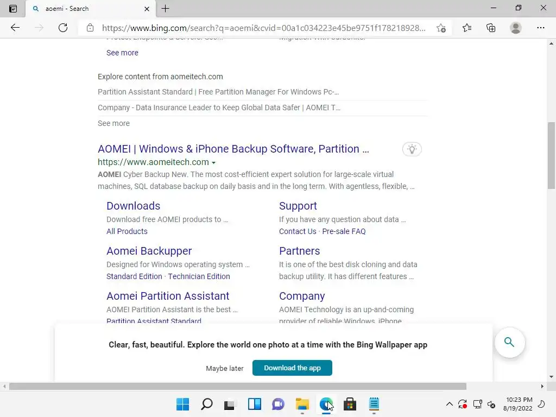The height and width of the screenshot is (417, 556).
Task: Click the scroll up arrow
Action: (551, 43)
